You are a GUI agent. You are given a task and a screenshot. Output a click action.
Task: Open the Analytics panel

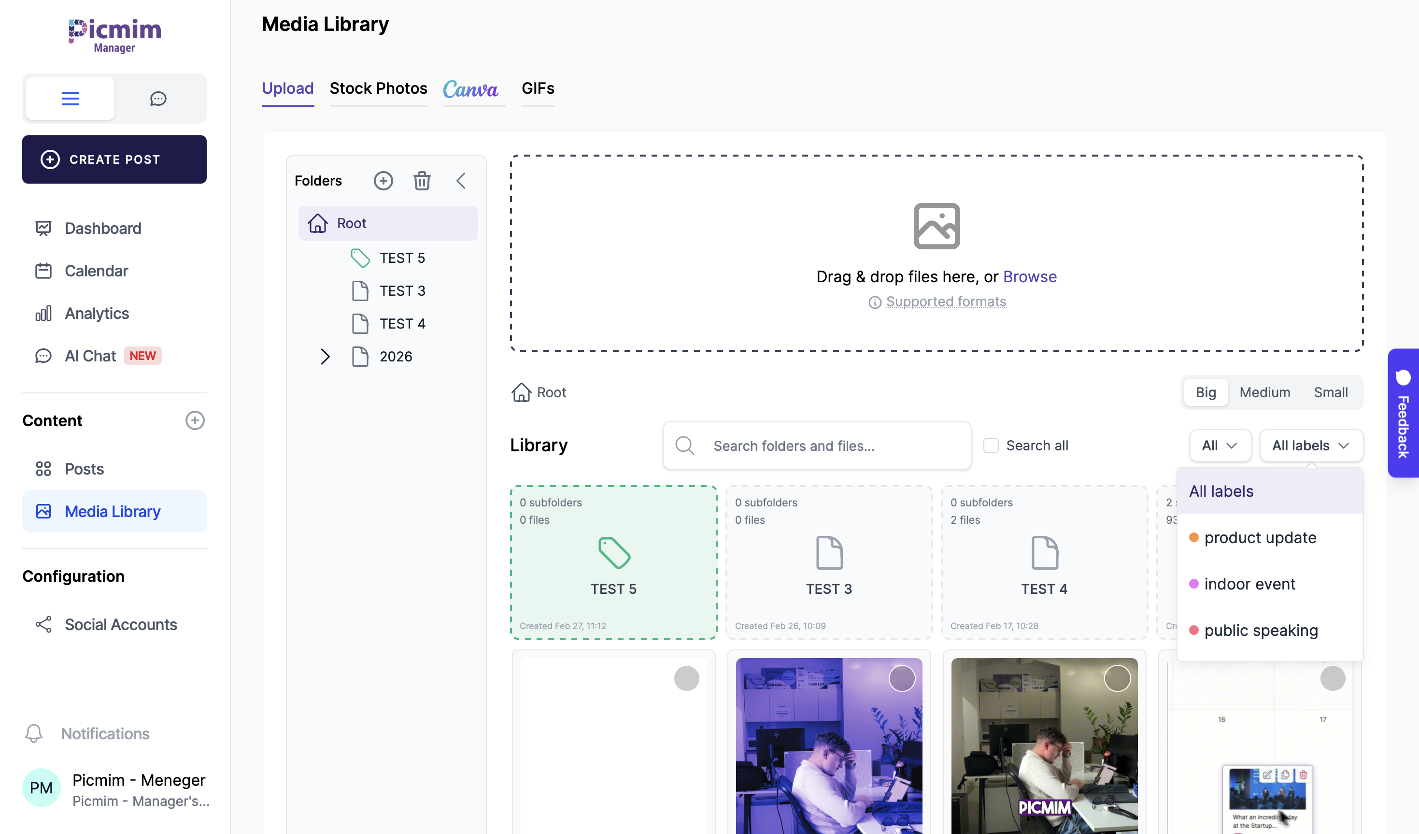point(96,313)
